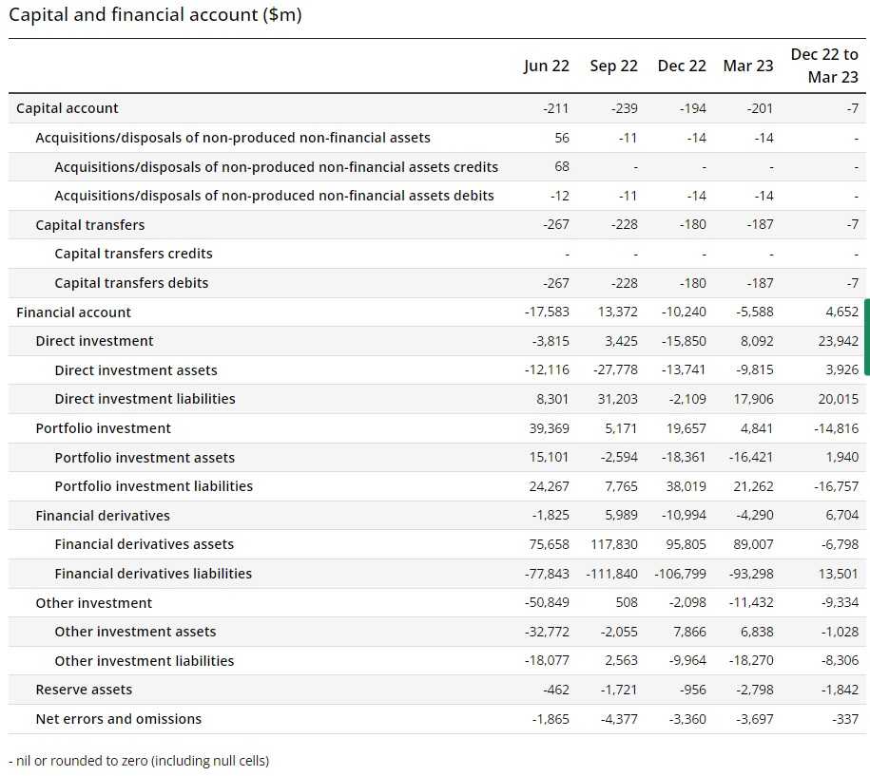This screenshot has width=870, height=776.
Task: Click the Dec 22 to Mar 23 header
Action: [x=824, y=66]
